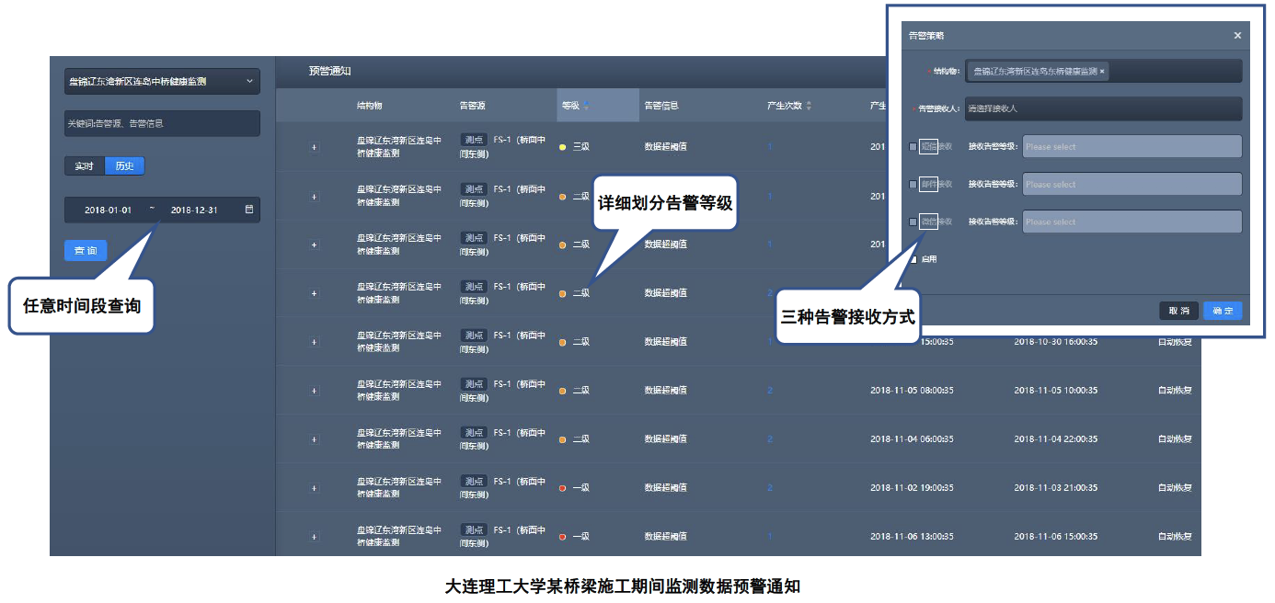
Task: Remove the 盘锦辽东湾新区连岛东桥健康监测 tag
Action: (1102, 71)
